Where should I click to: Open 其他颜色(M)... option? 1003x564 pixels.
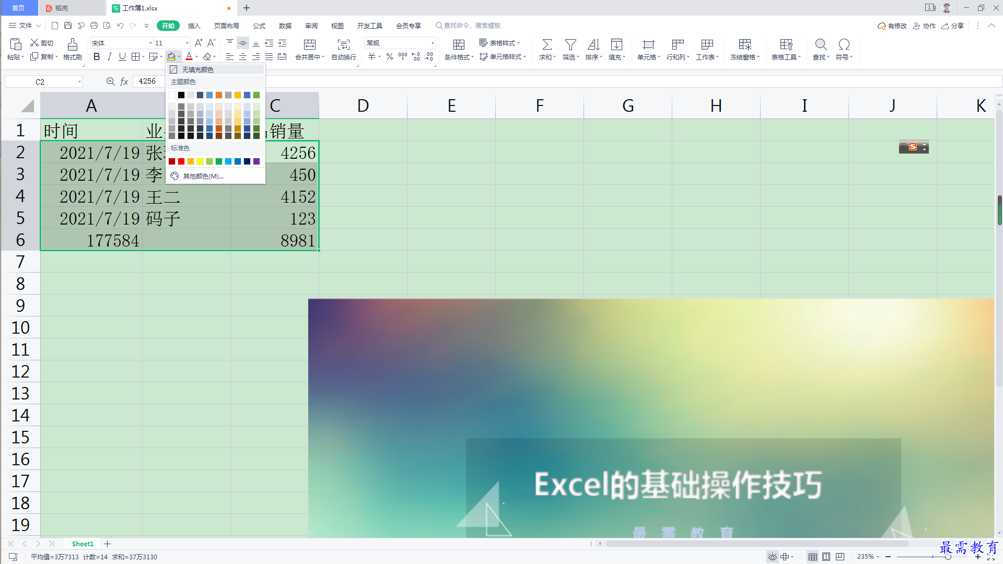215,176
